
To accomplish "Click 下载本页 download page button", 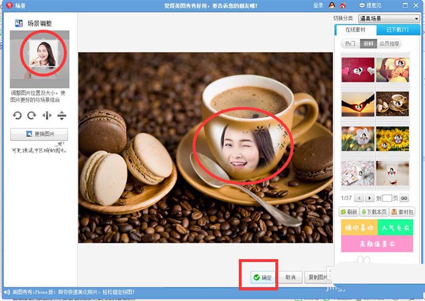I will point(375,212).
